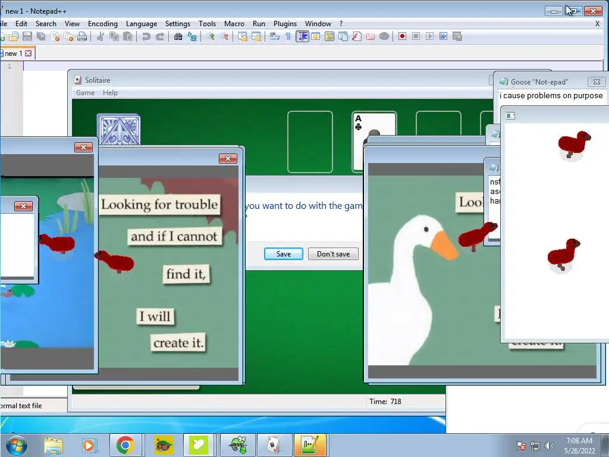Open the Help menu in Solitaire
Viewport: 609px width, 457px height.
point(110,93)
